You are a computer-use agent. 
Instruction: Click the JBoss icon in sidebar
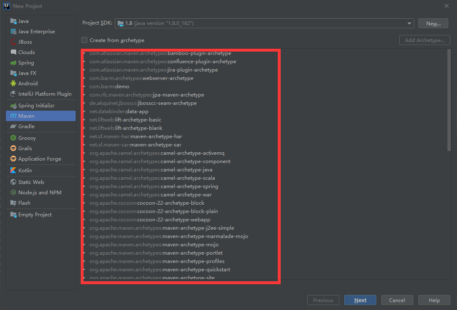point(13,42)
